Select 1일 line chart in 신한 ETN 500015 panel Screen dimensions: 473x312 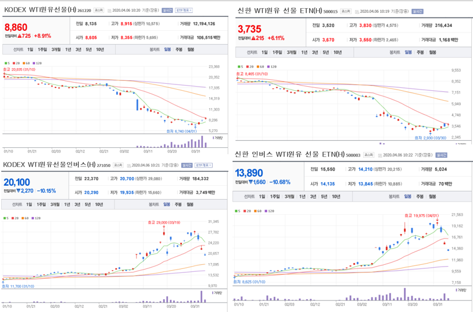[x=264, y=52]
